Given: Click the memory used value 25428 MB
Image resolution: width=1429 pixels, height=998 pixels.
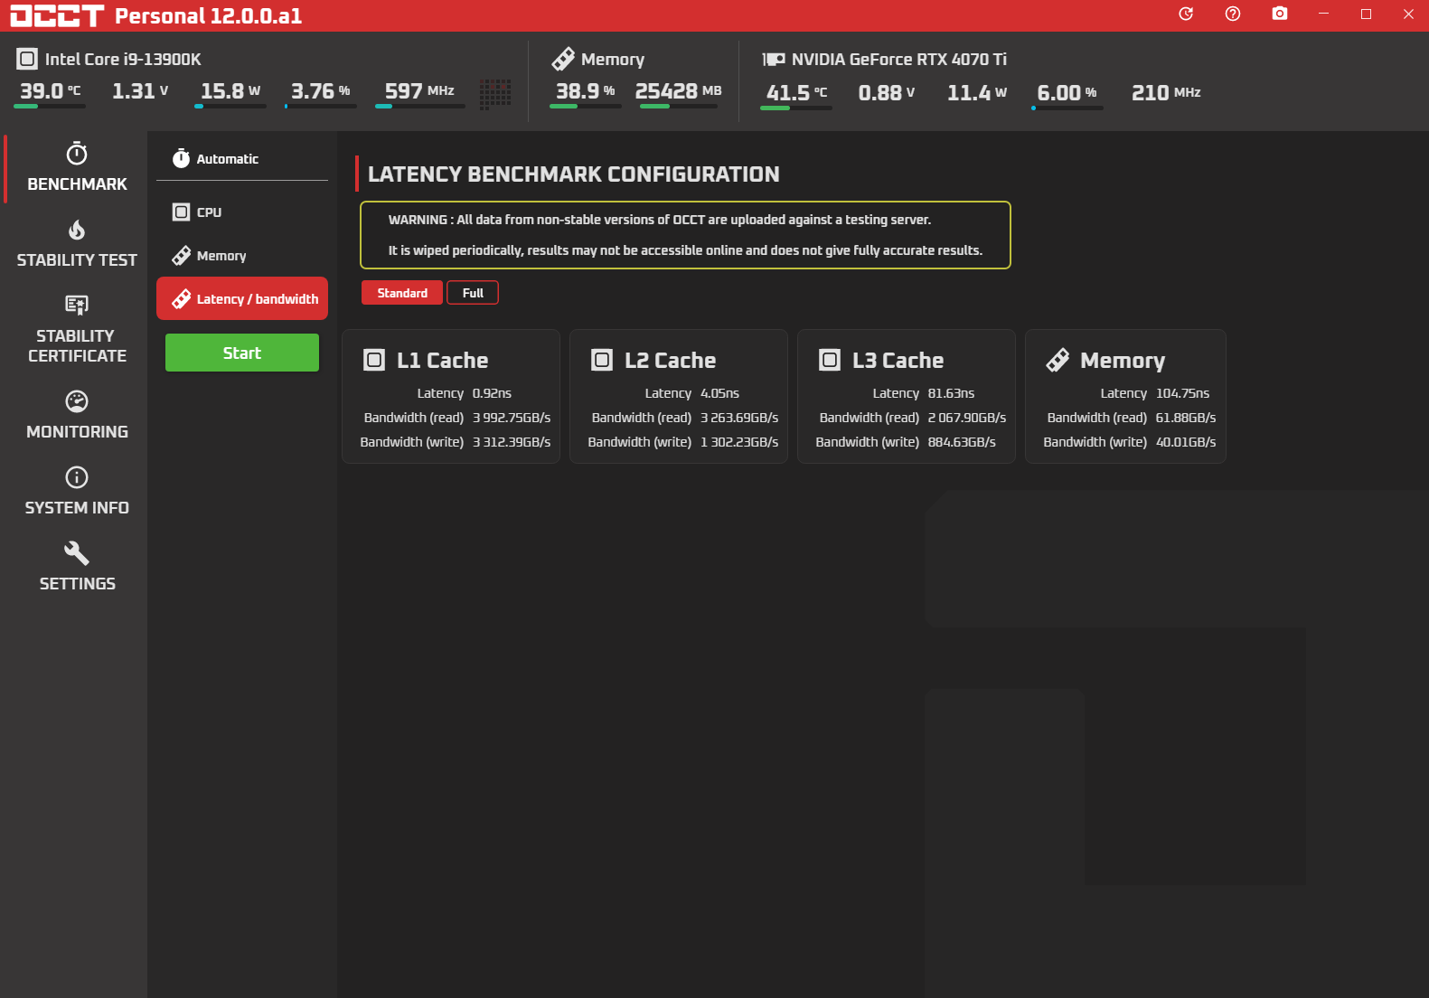Looking at the screenshot, I should [x=678, y=91].
